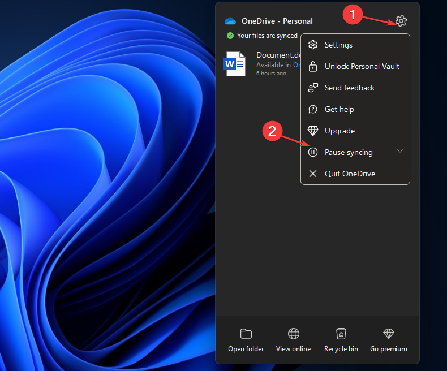Viewport: 447px width, 371px height.
Task: Click the OneDrive cloud logo icon
Action: tap(230, 21)
